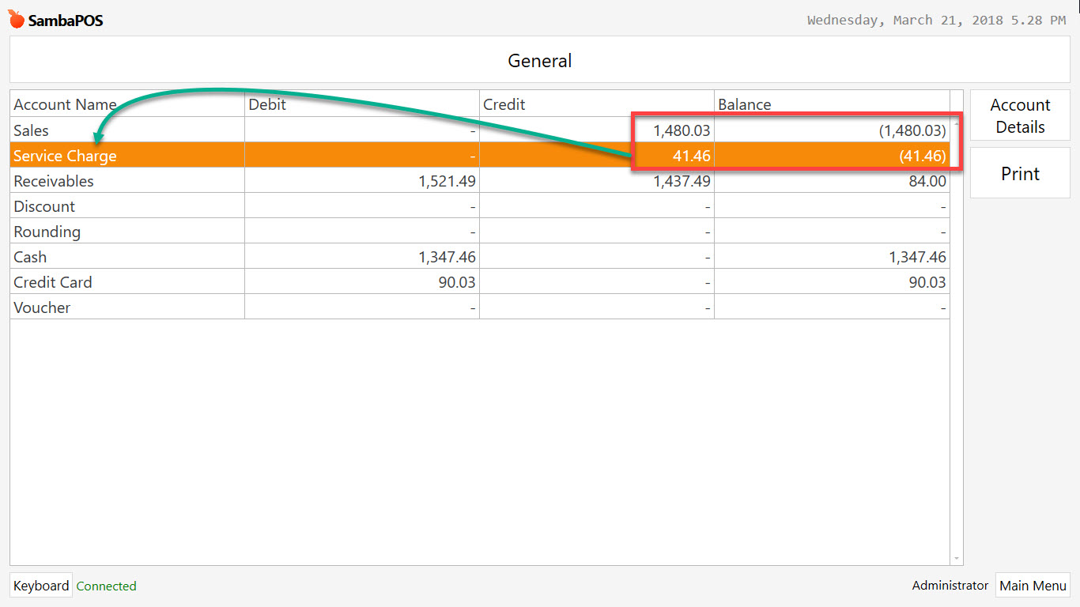The height and width of the screenshot is (607, 1080).
Task: Select the Receivables account row
Action: [x=119, y=180]
